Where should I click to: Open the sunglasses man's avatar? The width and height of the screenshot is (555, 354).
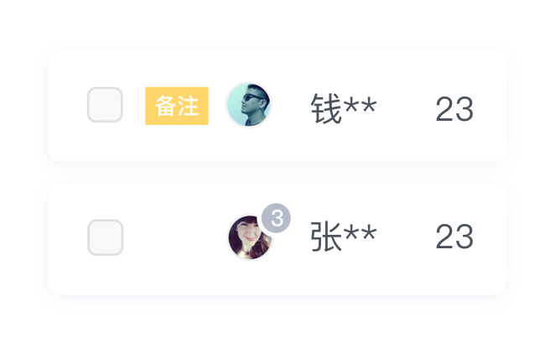pos(249,105)
